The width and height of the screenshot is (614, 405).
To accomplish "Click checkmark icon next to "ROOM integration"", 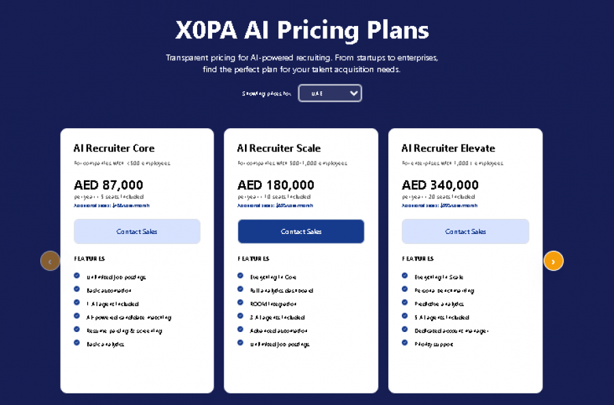I will pyautogui.click(x=240, y=303).
